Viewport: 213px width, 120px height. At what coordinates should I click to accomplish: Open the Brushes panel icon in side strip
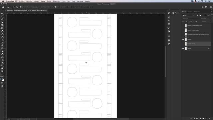[x=169, y=28]
